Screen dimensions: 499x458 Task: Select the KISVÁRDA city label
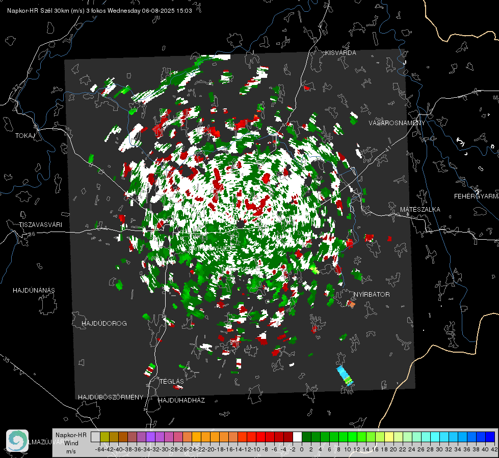pyautogui.click(x=340, y=53)
